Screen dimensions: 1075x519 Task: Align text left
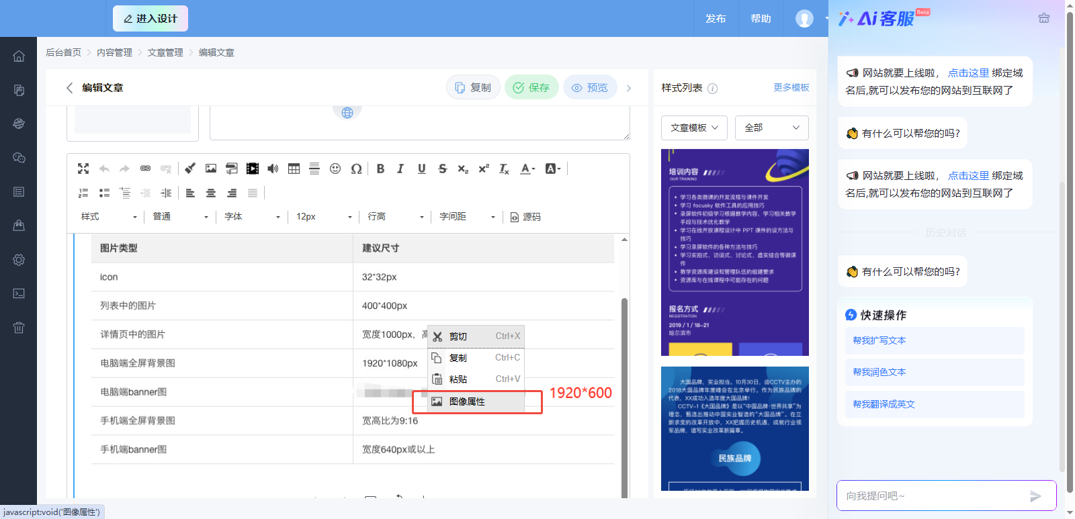pos(190,193)
